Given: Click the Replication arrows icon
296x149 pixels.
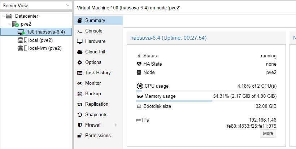Looking at the screenshot, I should pyautogui.click(x=80, y=104).
